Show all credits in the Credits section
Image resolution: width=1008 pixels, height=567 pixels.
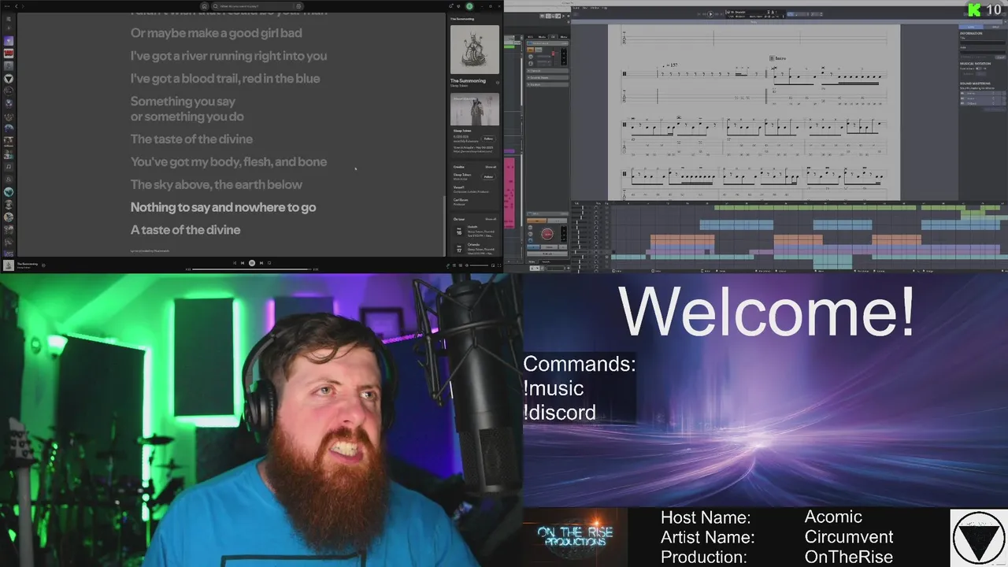(x=491, y=167)
